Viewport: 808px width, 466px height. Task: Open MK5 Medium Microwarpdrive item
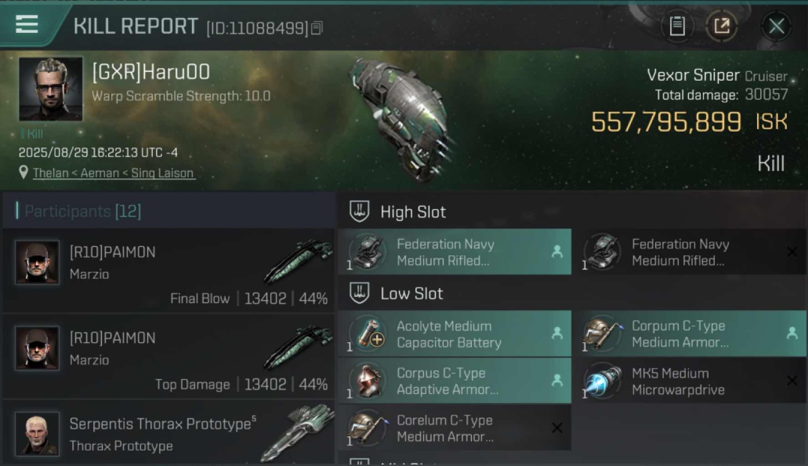[689, 381]
